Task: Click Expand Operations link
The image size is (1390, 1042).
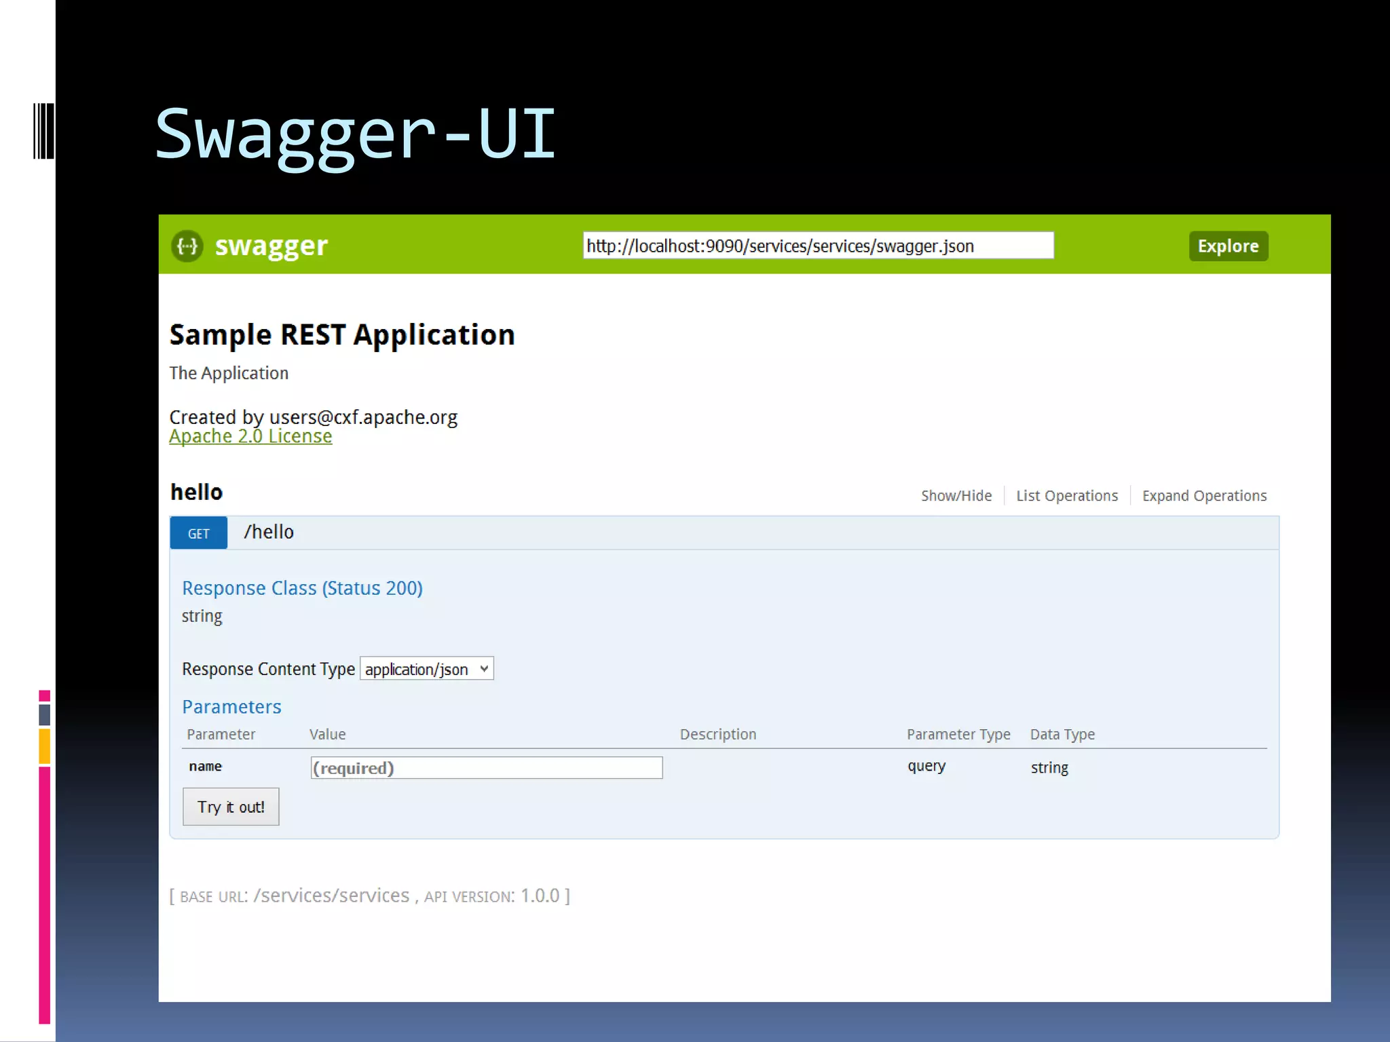Action: pos(1204,496)
